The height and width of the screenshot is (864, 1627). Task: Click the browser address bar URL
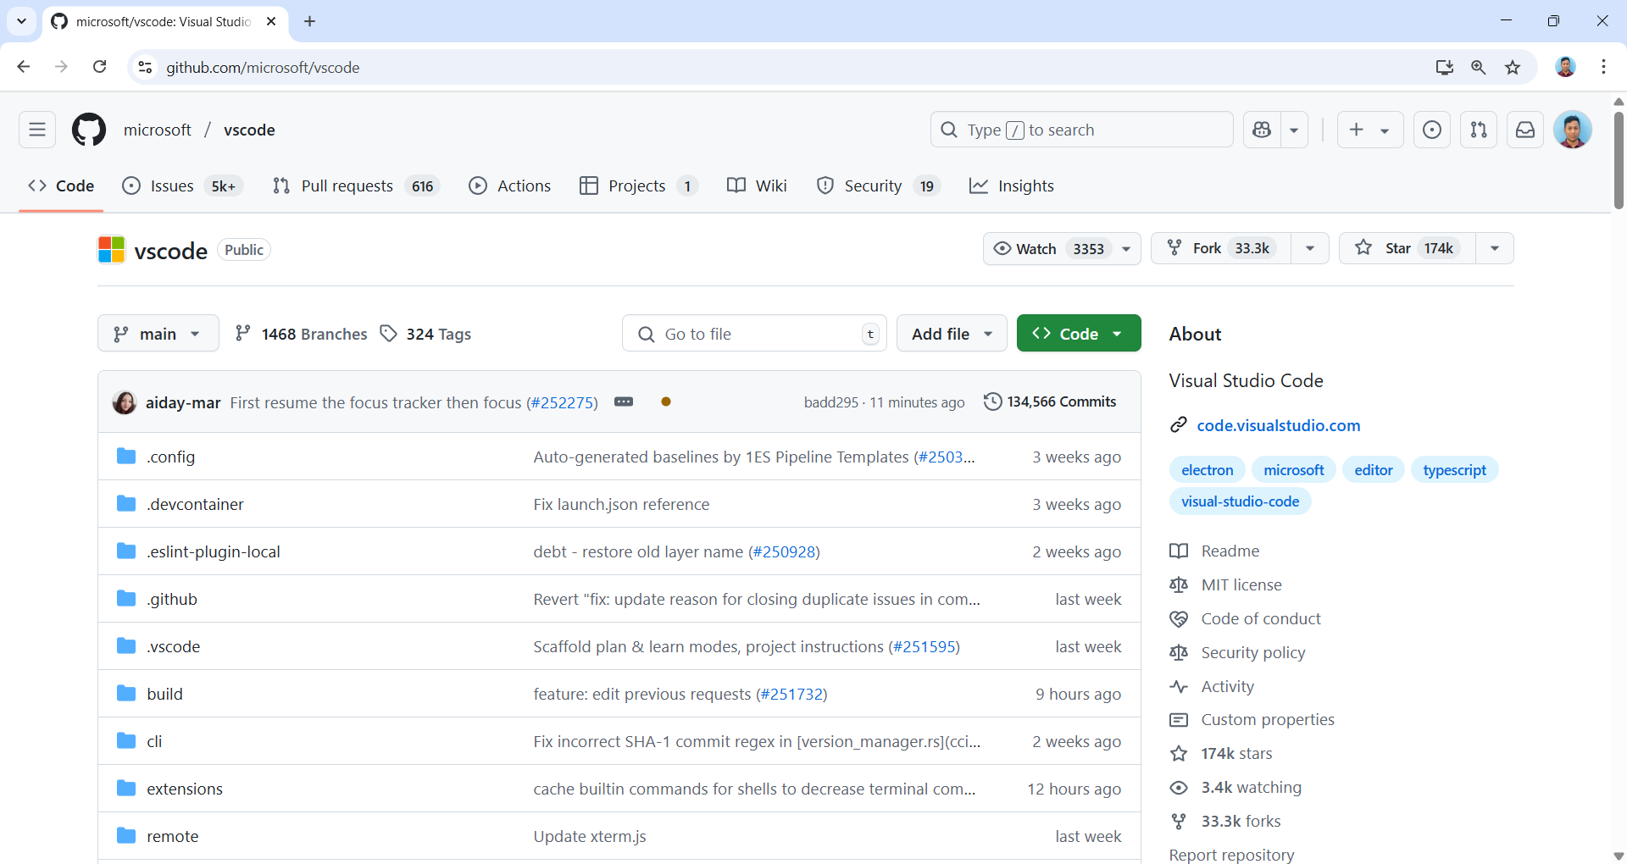[x=263, y=67]
